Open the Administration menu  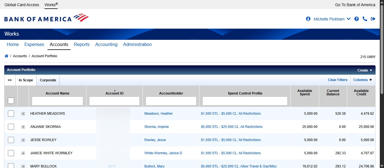pyautogui.click(x=137, y=44)
